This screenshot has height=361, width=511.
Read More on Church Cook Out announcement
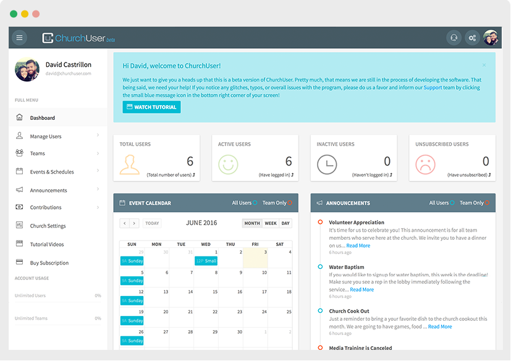point(440,326)
